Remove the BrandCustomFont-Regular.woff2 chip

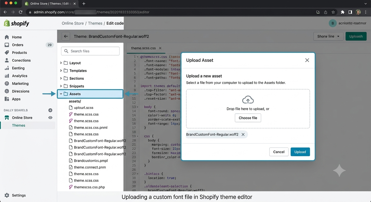pos(243,134)
